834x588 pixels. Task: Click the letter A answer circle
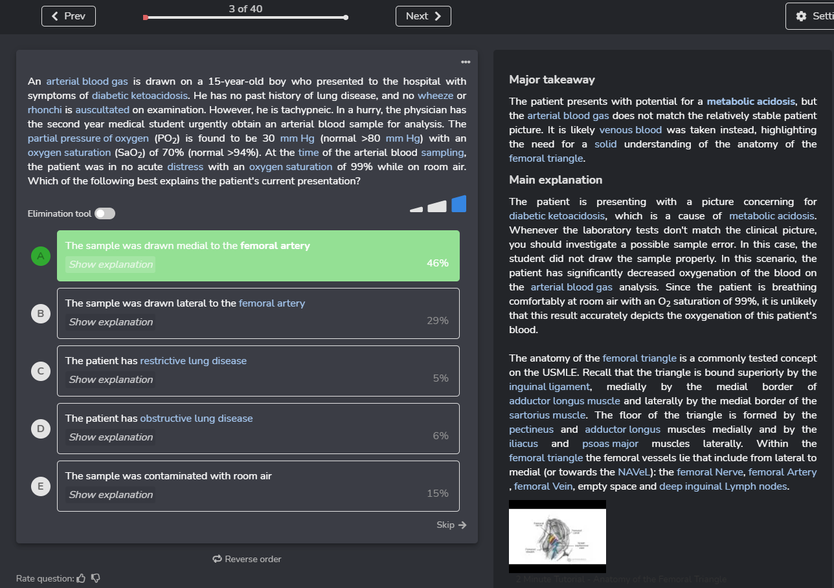[x=41, y=256]
